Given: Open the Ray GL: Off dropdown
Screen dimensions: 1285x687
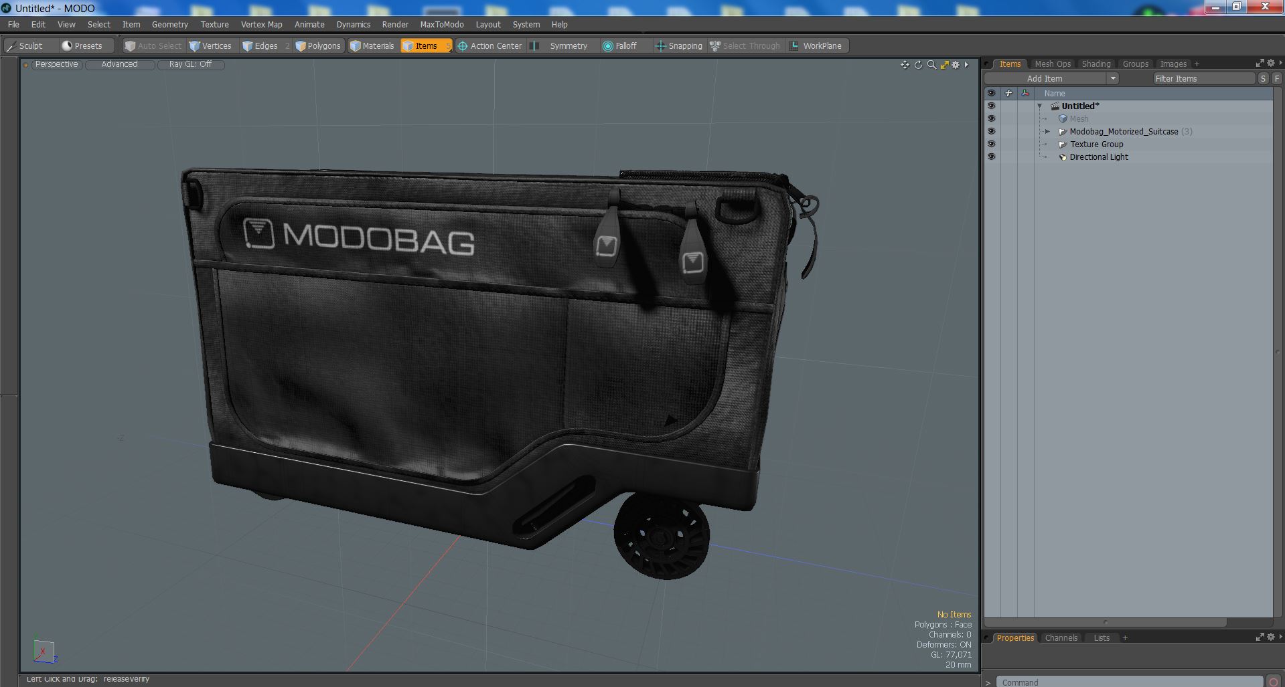Looking at the screenshot, I should tap(190, 64).
